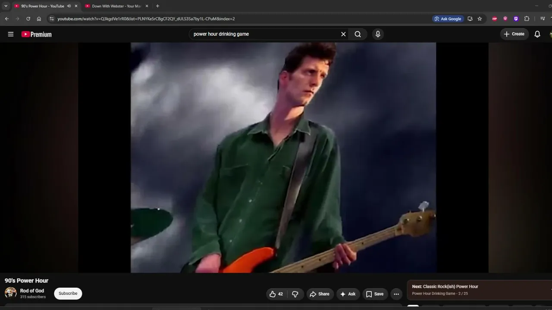This screenshot has height=310, width=552.
Task: Close the 90's Power Hour tab
Action: point(76,6)
